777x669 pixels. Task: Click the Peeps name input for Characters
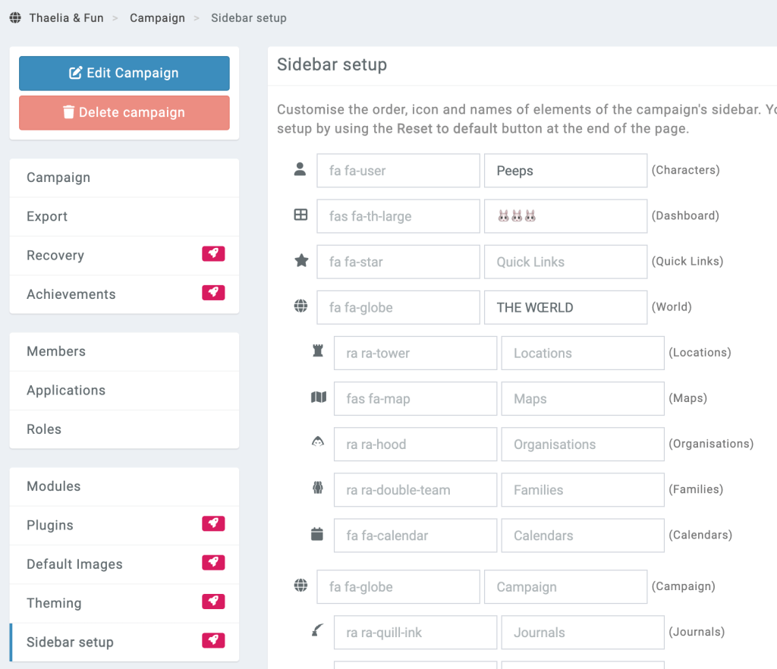coord(565,170)
